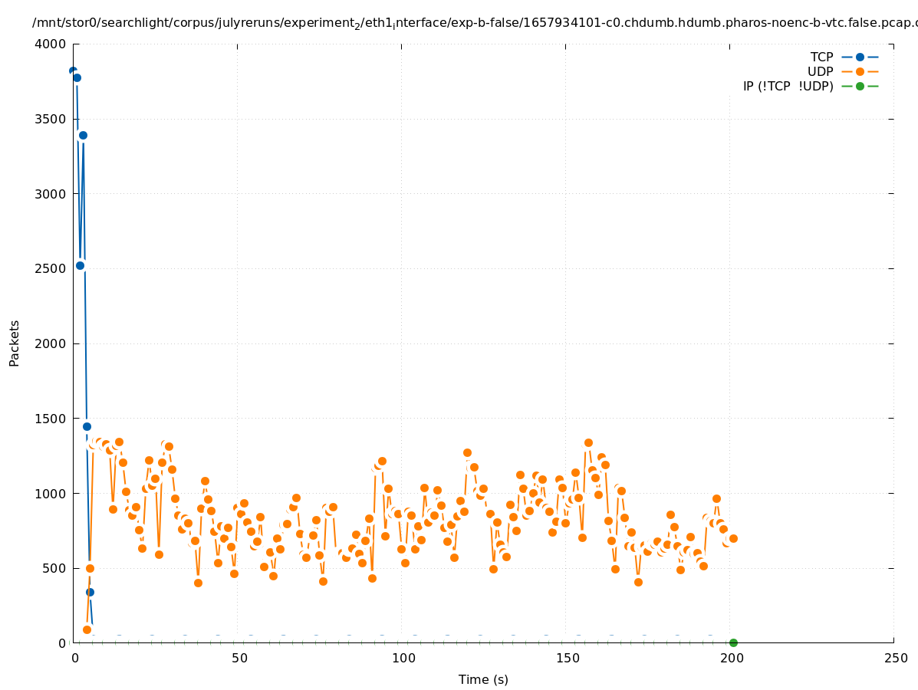Select the green IP legend marker
This screenshot has height=690, width=918.
coord(860,86)
